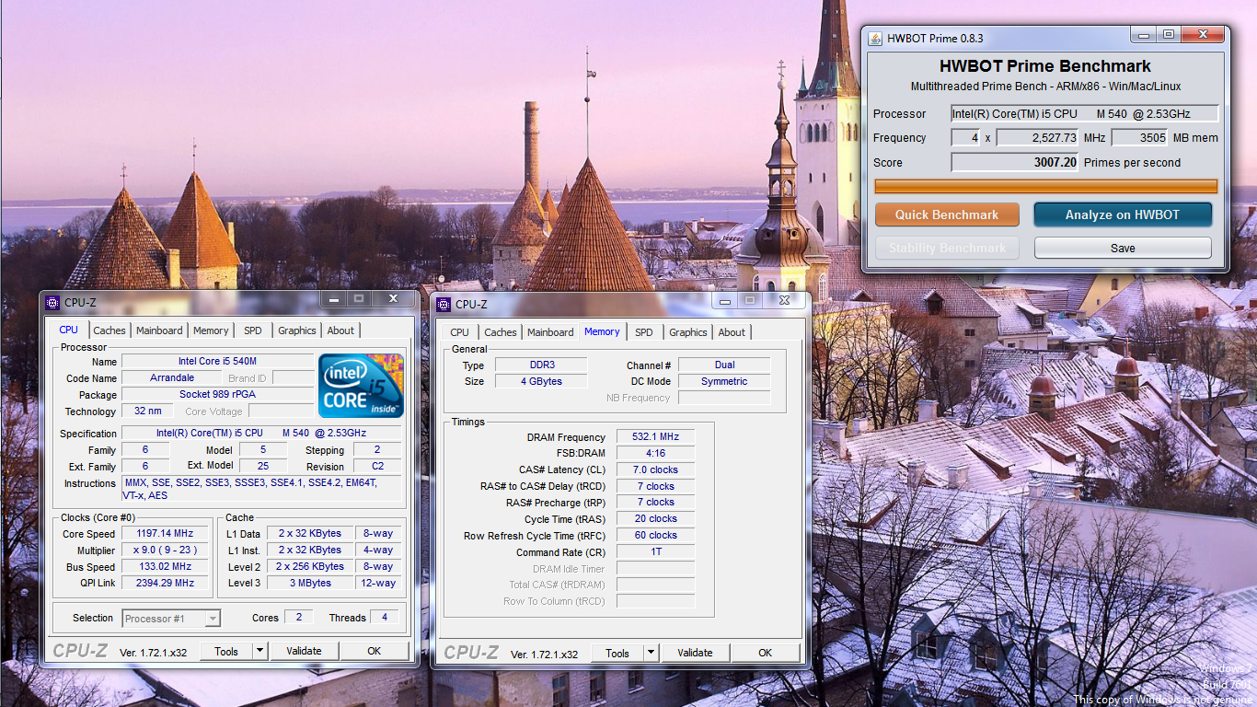This screenshot has height=707, width=1257.
Task: Click the Analyze on HWBOT button
Action: point(1123,214)
